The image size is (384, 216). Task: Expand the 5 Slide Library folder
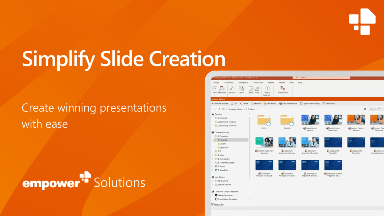click(212, 159)
